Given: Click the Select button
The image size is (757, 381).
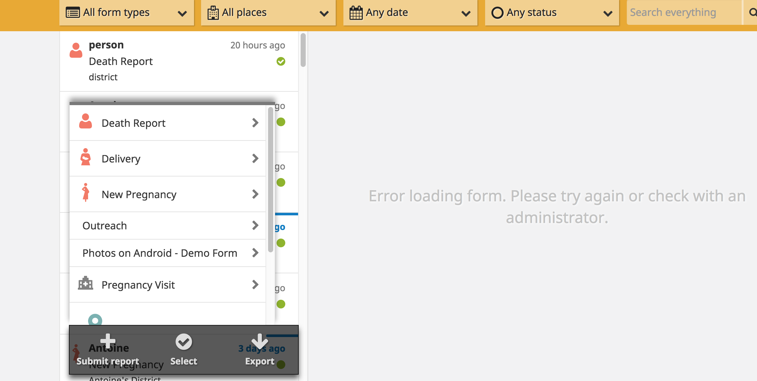Looking at the screenshot, I should [184, 350].
